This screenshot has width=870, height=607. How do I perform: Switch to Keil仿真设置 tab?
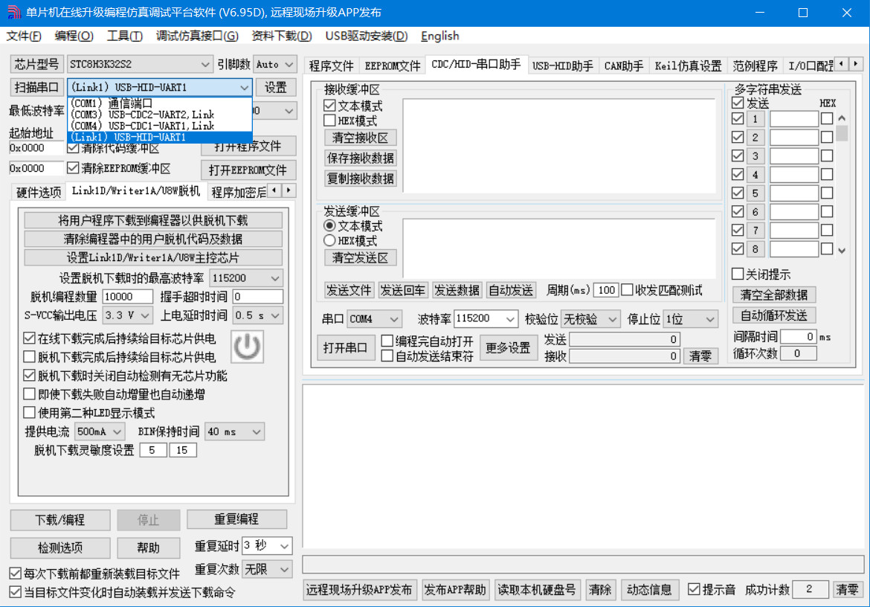pos(688,66)
